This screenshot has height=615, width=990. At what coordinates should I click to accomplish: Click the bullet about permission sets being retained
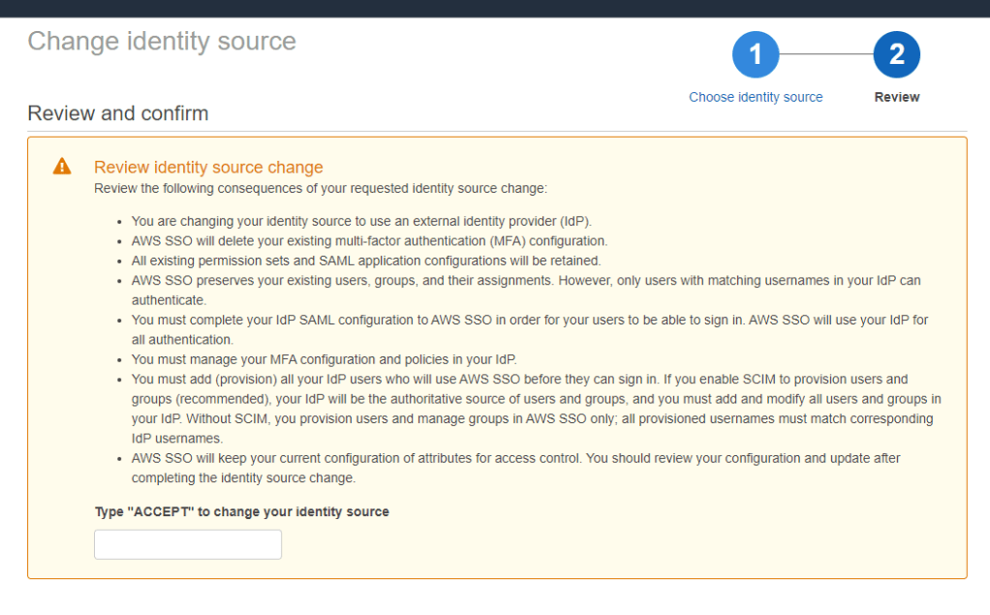(x=366, y=261)
